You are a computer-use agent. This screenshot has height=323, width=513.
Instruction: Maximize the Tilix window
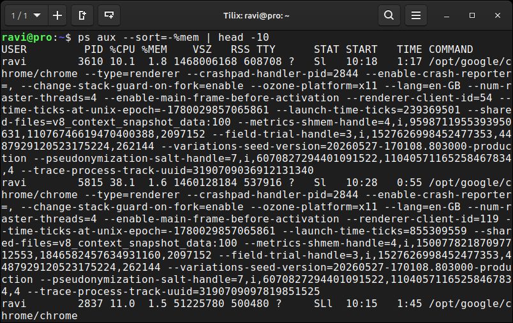472,15
